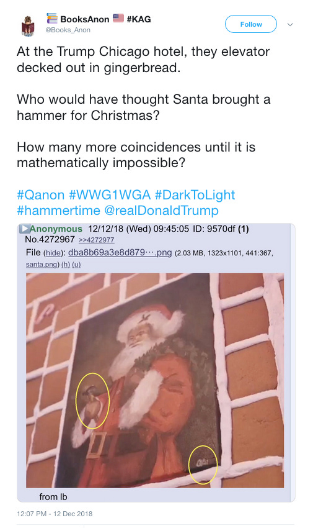Open the #hammertime hashtag

58,211
